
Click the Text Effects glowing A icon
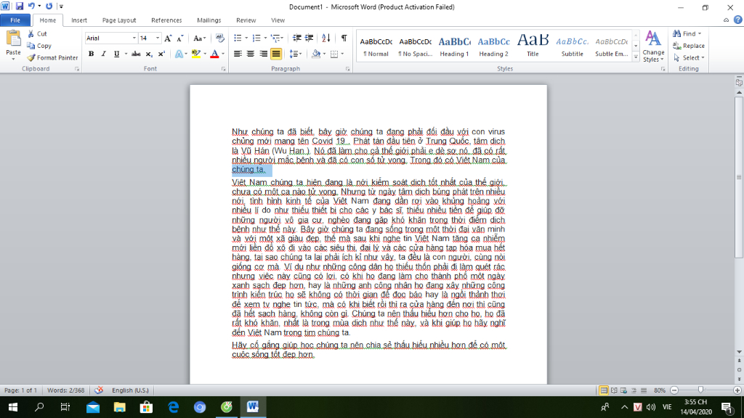(x=179, y=54)
